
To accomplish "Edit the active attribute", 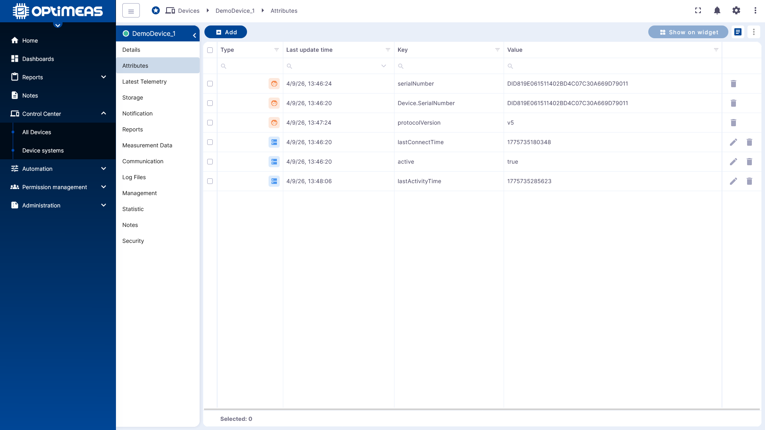I will [x=734, y=162].
